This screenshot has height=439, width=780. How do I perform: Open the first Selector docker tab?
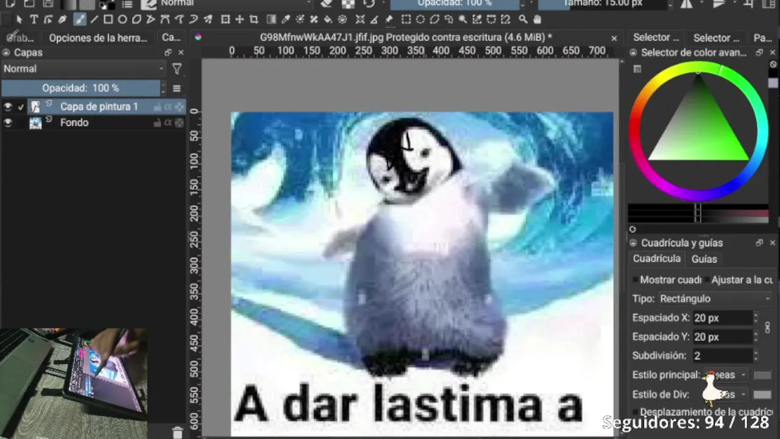pyautogui.click(x=656, y=38)
